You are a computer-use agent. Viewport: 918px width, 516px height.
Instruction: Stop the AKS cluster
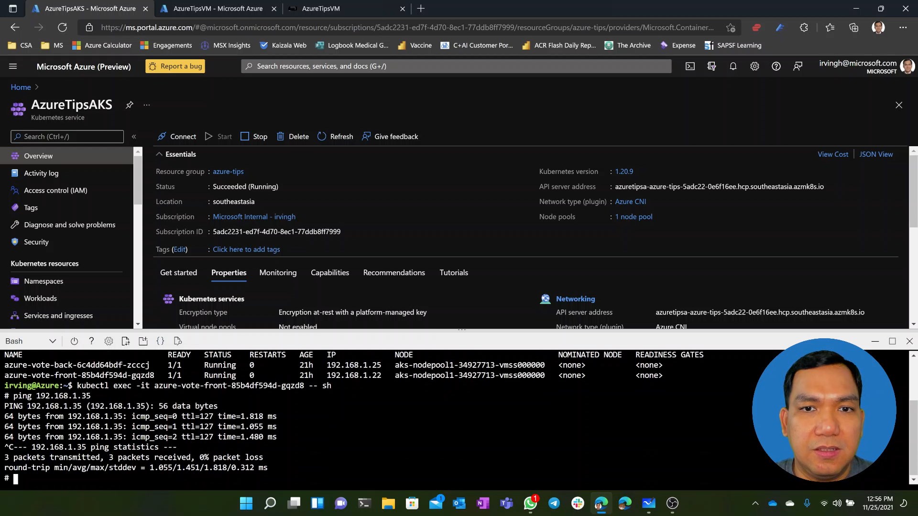coord(254,137)
